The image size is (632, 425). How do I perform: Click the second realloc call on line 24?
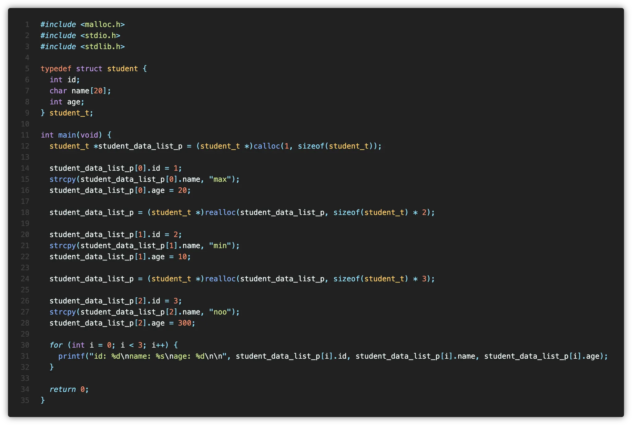tap(220, 279)
